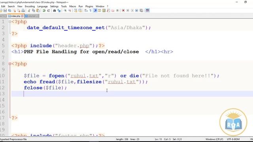253x142 pixels.
Task: Click the User Defined Language icon
Action: pos(99,11)
